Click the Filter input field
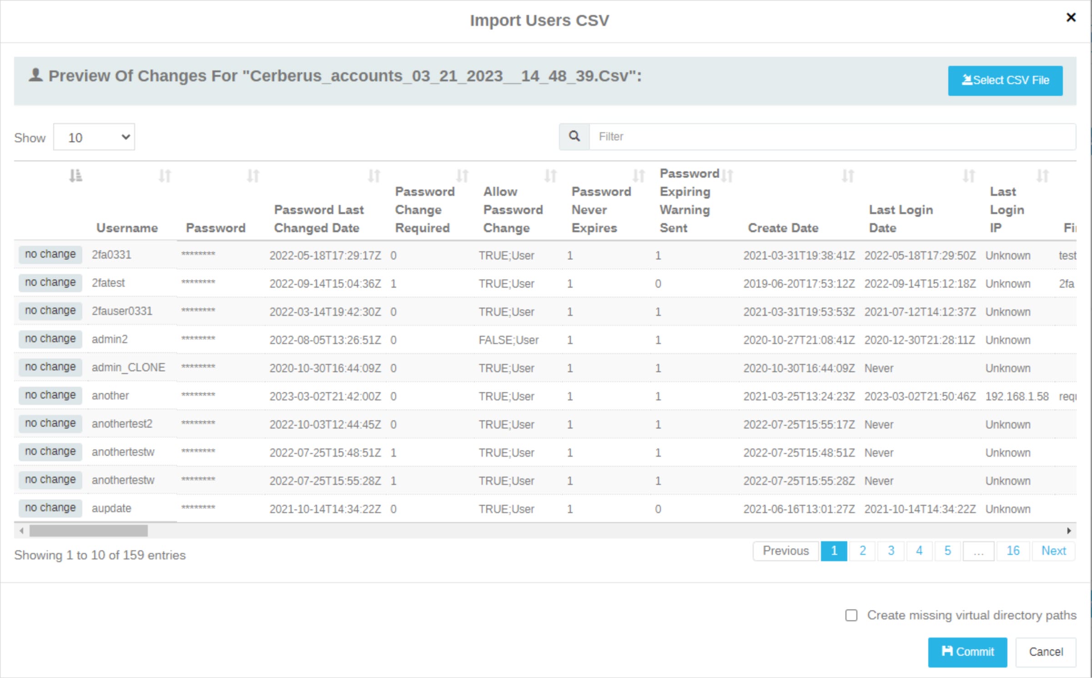The height and width of the screenshot is (678, 1092). click(832, 136)
